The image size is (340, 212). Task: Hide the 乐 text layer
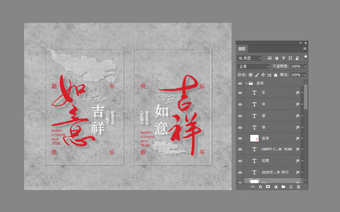click(240, 93)
